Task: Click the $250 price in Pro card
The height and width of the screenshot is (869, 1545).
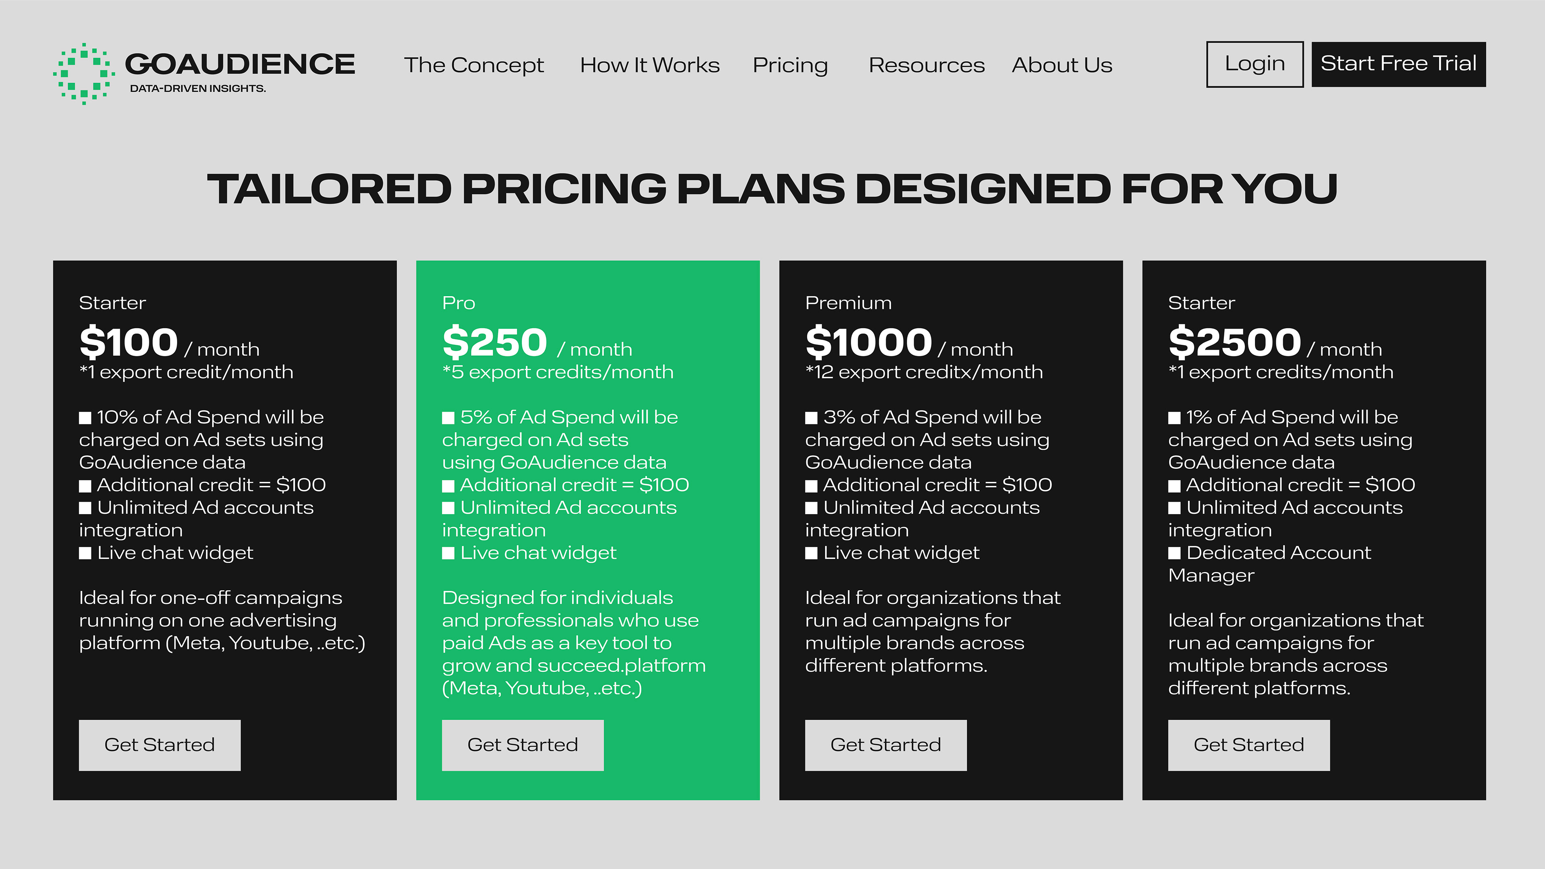Action: (x=495, y=342)
